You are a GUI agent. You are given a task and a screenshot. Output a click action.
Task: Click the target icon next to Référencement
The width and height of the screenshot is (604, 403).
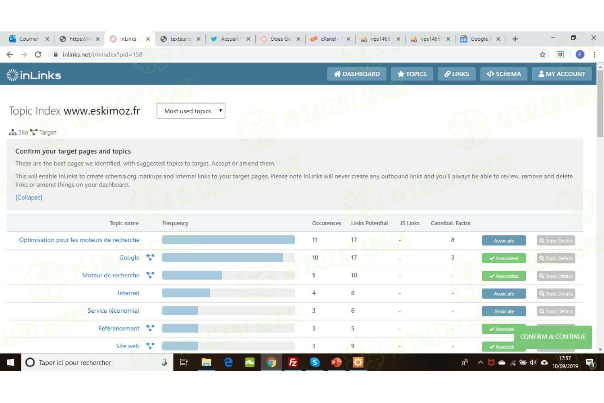point(150,328)
